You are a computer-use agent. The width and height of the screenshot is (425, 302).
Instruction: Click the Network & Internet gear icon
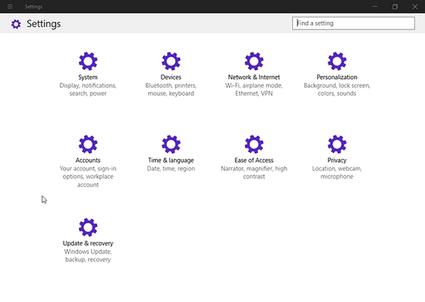pyautogui.click(x=254, y=61)
